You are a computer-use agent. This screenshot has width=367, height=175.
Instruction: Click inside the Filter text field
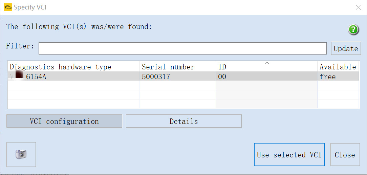tap(182, 48)
